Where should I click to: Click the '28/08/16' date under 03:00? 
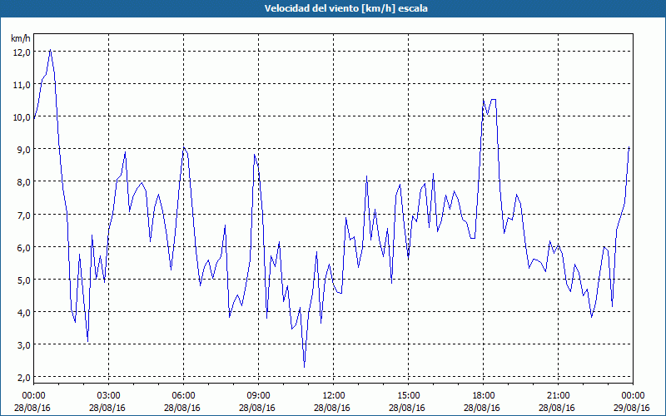click(x=107, y=408)
